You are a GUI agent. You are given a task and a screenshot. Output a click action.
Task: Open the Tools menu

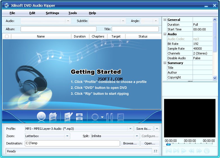pyautogui.click(x=72, y=13)
